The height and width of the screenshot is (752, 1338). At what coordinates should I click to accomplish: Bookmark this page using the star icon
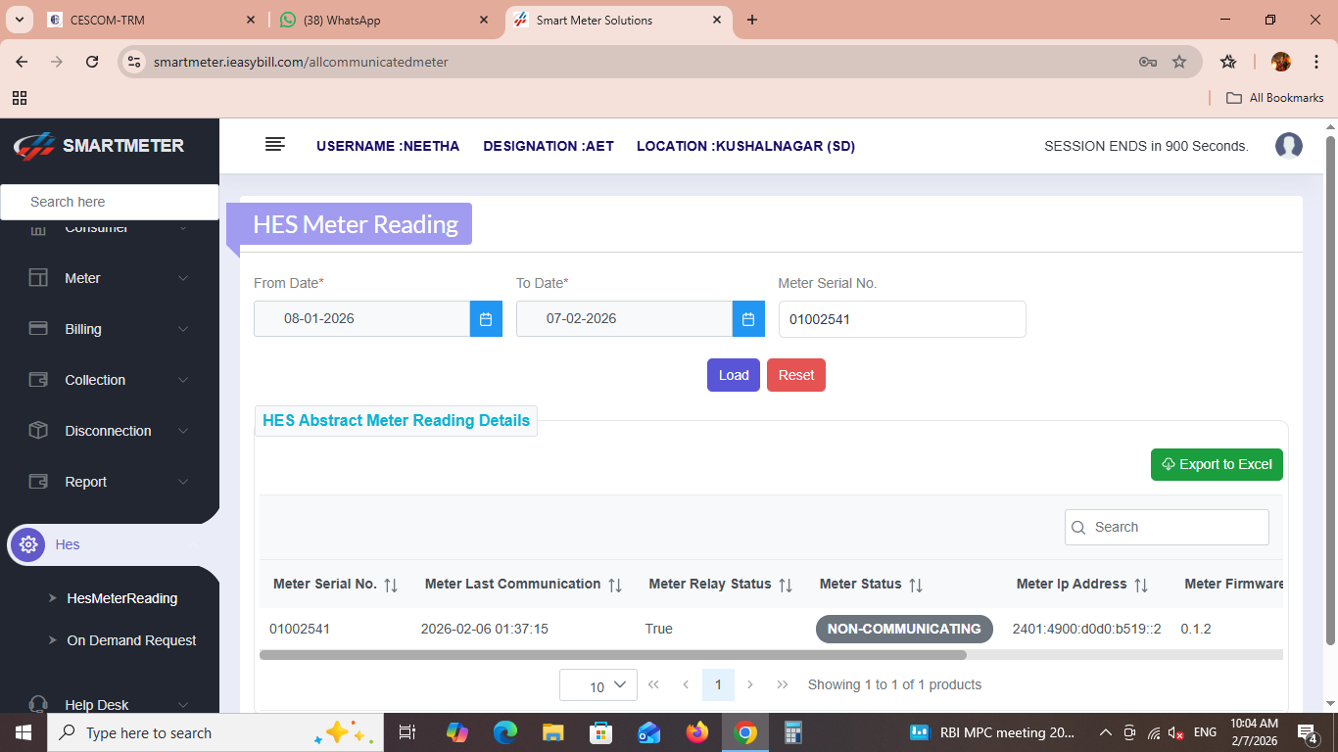[x=1179, y=62]
